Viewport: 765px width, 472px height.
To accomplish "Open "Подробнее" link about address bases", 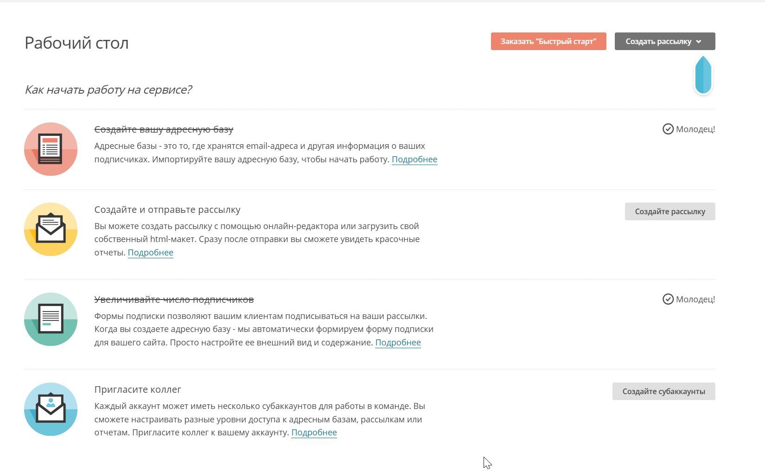I will pyautogui.click(x=414, y=159).
